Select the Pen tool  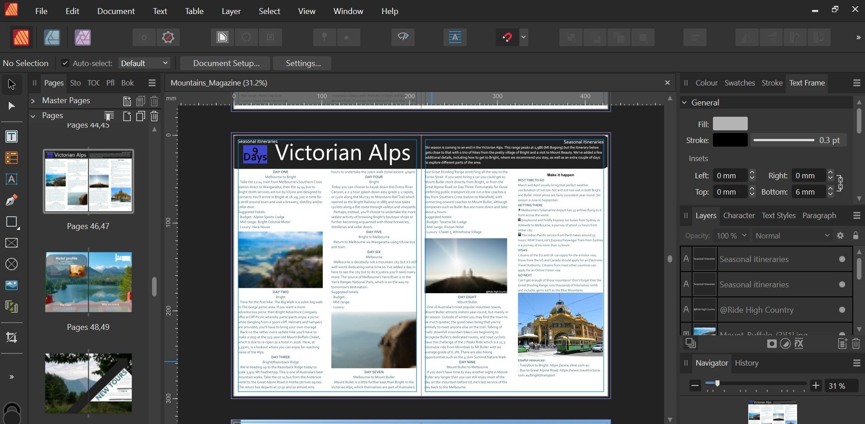[x=12, y=200]
